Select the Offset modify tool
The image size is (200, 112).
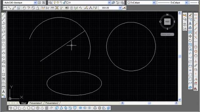190,28
